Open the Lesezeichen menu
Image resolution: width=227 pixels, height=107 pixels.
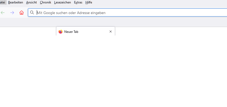(62, 2)
